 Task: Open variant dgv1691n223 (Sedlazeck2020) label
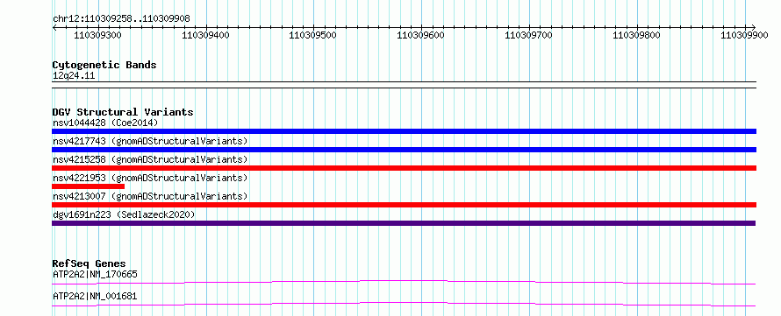[124, 214]
